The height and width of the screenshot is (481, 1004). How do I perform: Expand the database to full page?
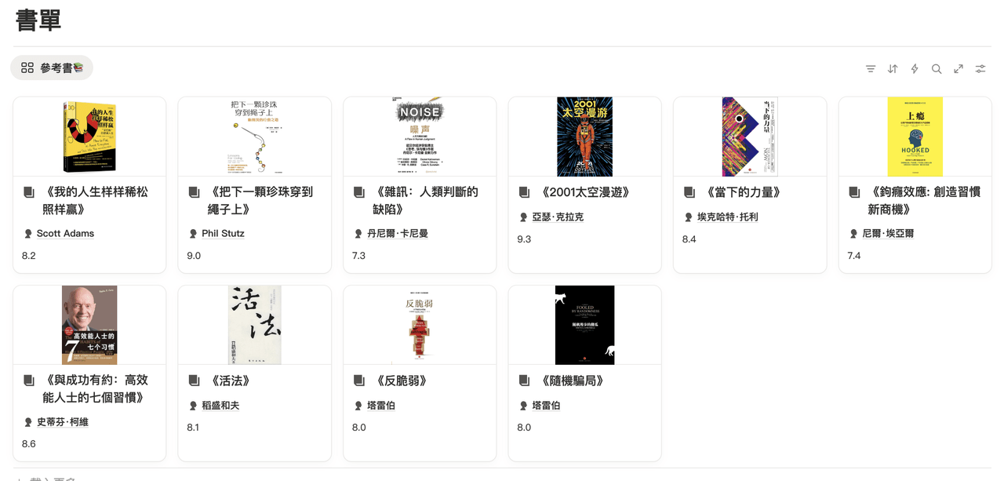coord(959,69)
